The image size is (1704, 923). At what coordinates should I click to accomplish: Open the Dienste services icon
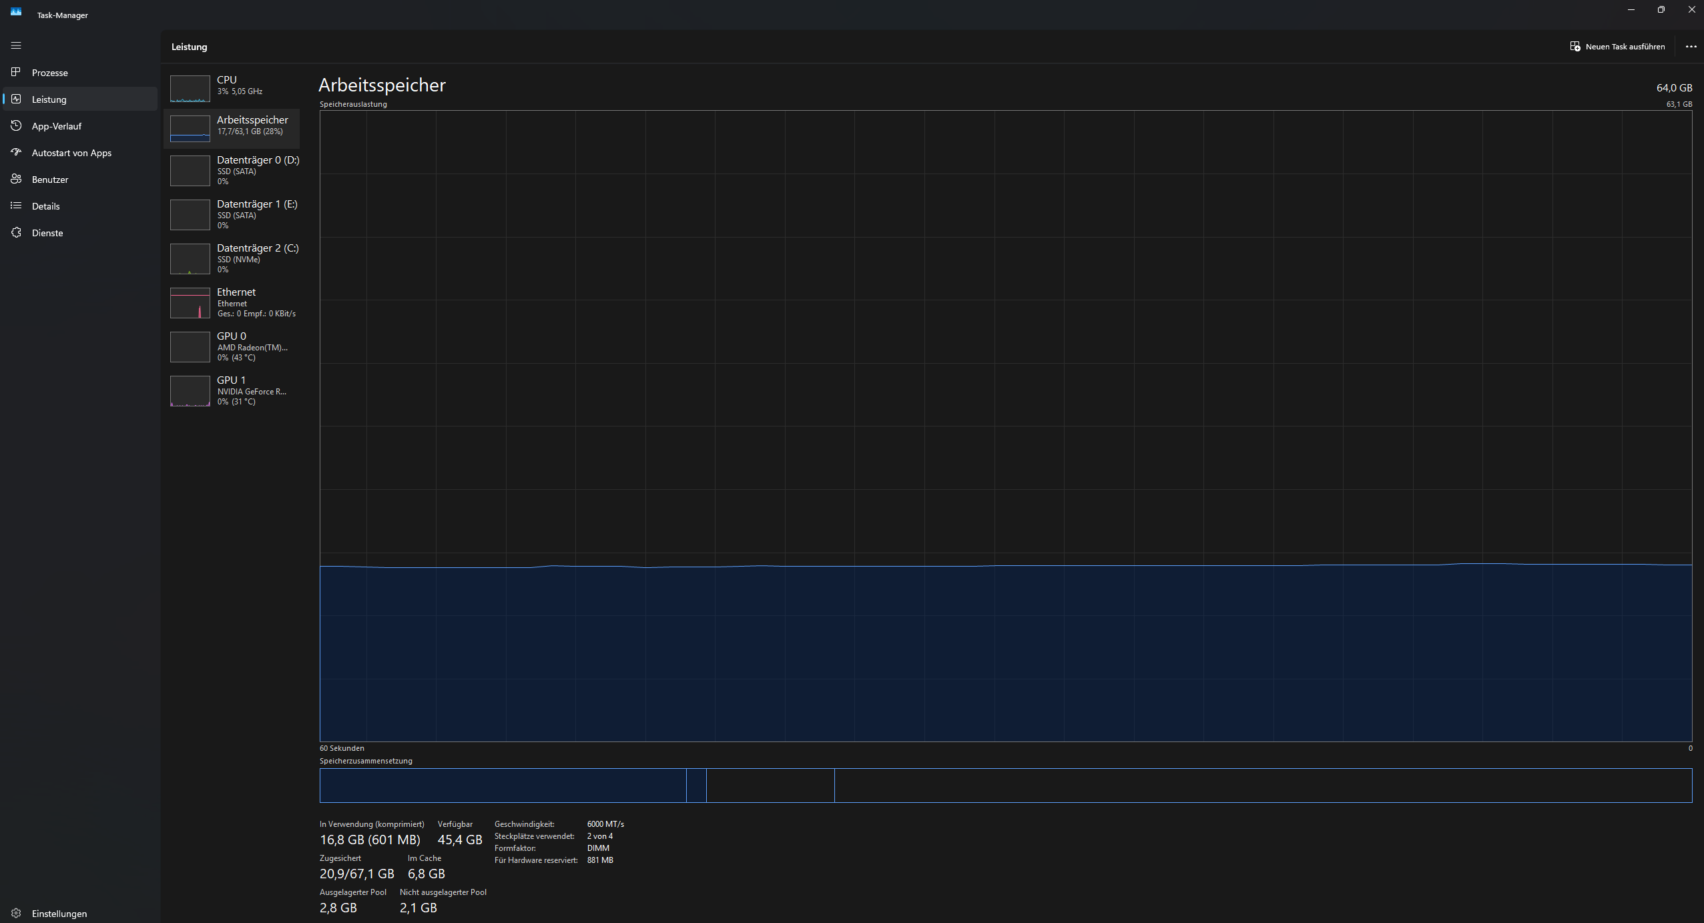[x=16, y=232]
